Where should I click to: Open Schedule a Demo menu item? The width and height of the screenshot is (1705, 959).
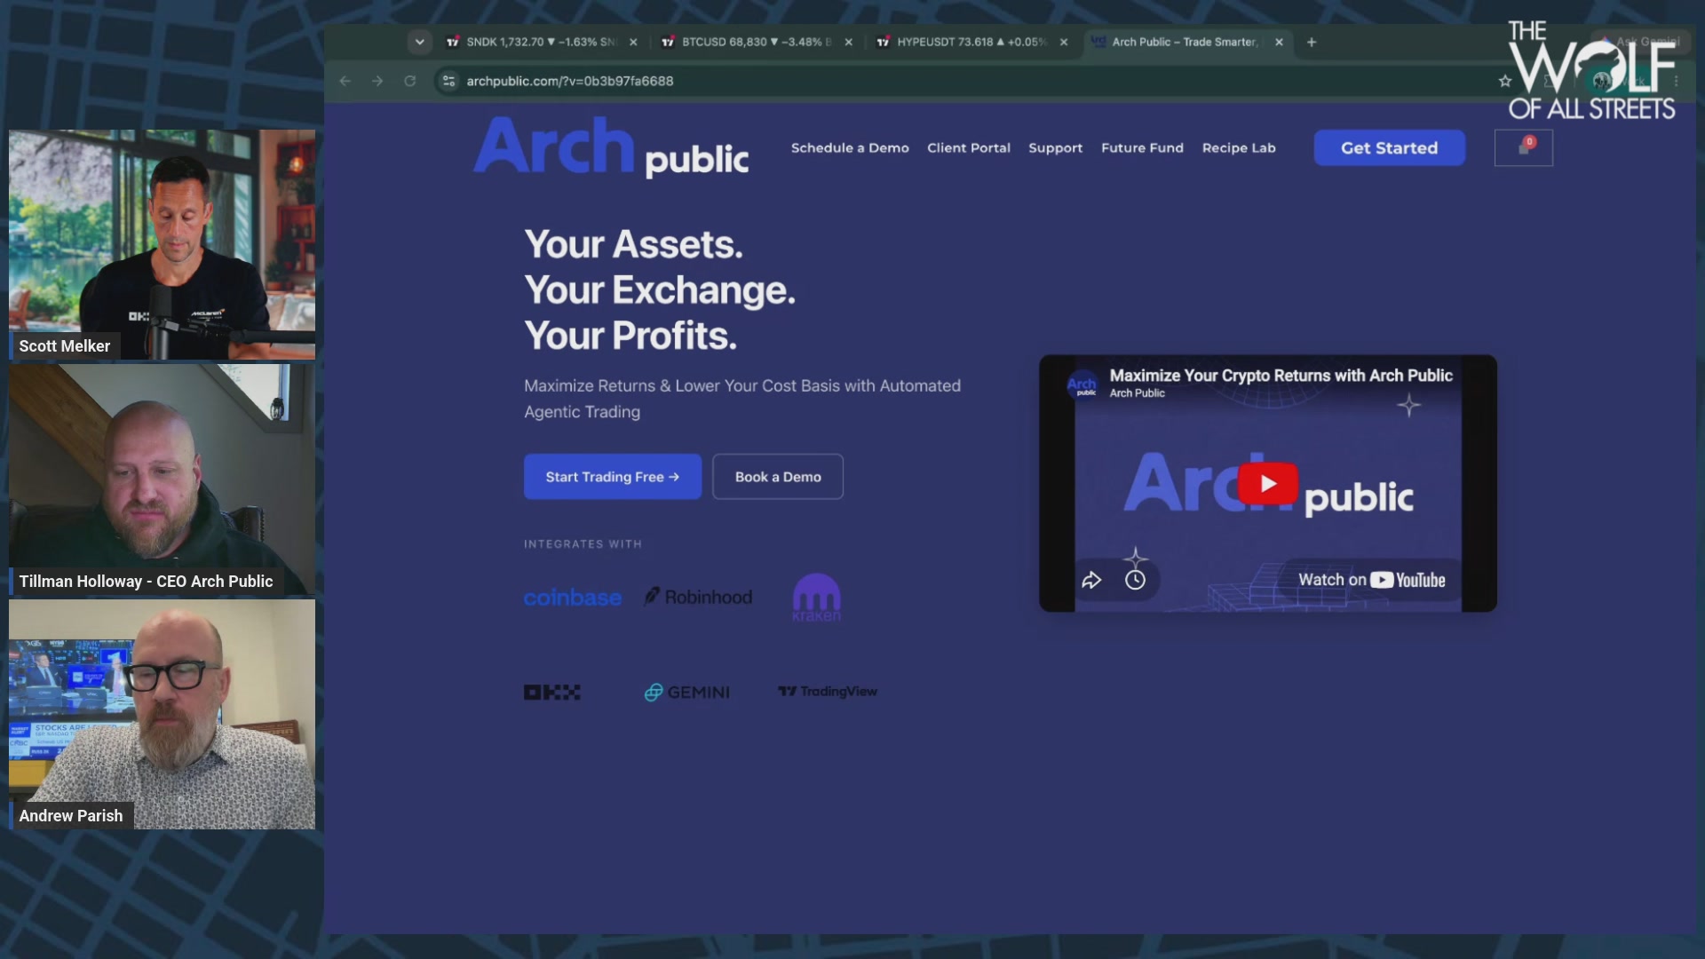(850, 148)
